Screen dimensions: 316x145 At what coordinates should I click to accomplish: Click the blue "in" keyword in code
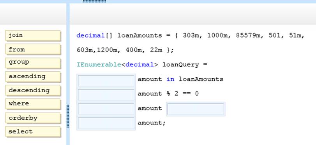coord(170,79)
